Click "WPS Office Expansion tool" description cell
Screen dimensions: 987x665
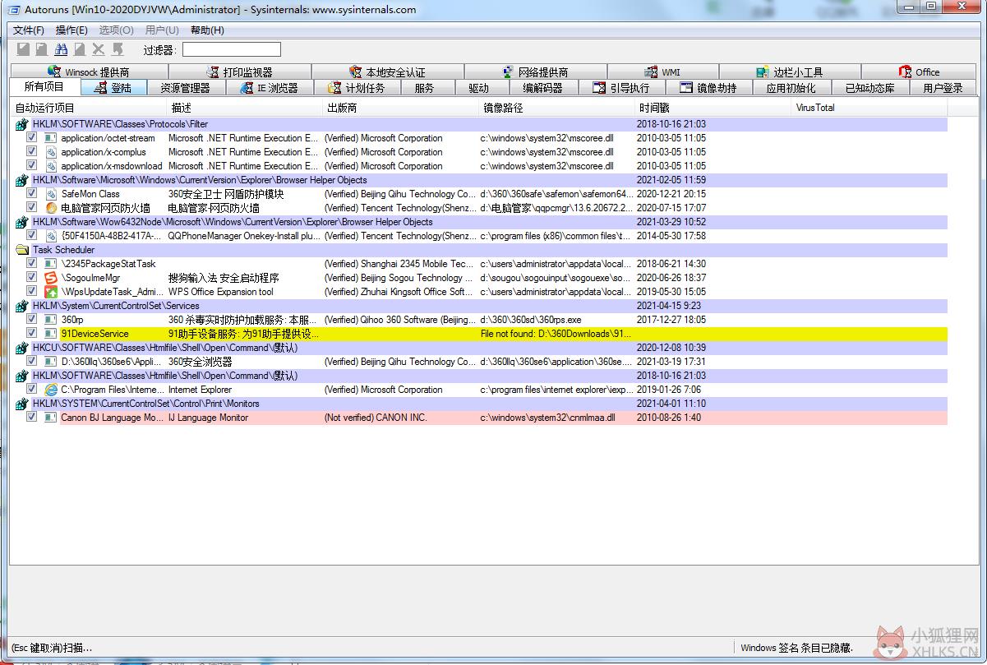[221, 292]
